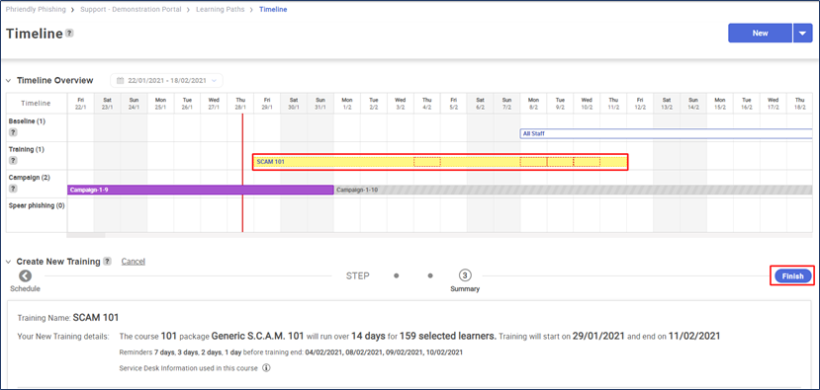
Task: Select the SCAM 101 training bar
Action: (440, 162)
